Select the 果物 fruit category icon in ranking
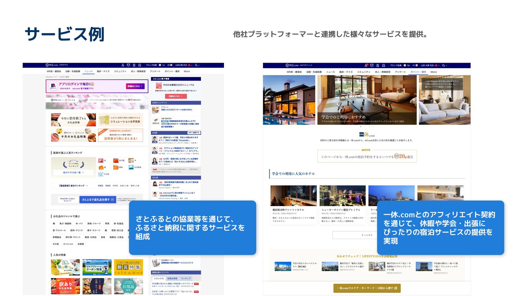Screen dimensions: 527x296 (x=116, y=167)
